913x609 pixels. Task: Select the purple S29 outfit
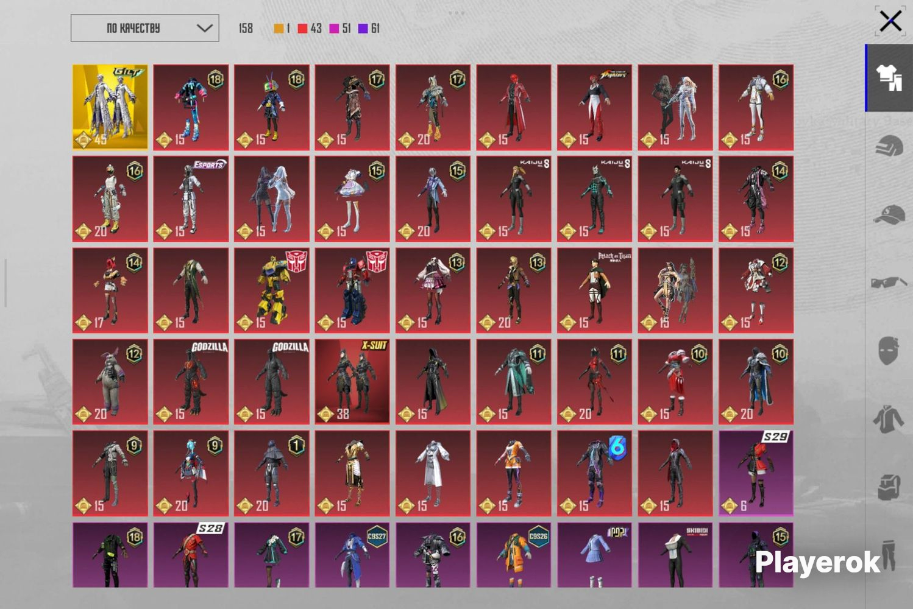756,473
